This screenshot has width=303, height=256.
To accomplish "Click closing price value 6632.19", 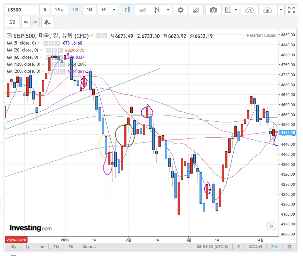I will click(204, 36).
